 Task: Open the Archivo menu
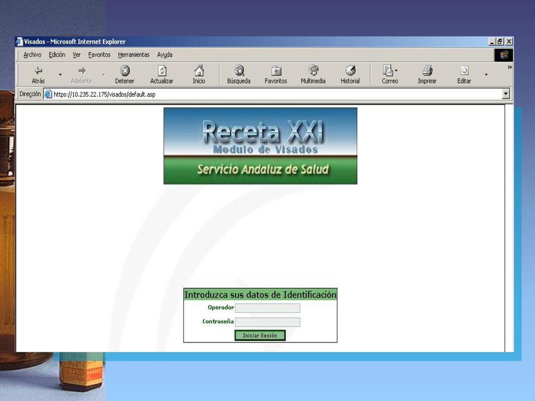click(32, 54)
